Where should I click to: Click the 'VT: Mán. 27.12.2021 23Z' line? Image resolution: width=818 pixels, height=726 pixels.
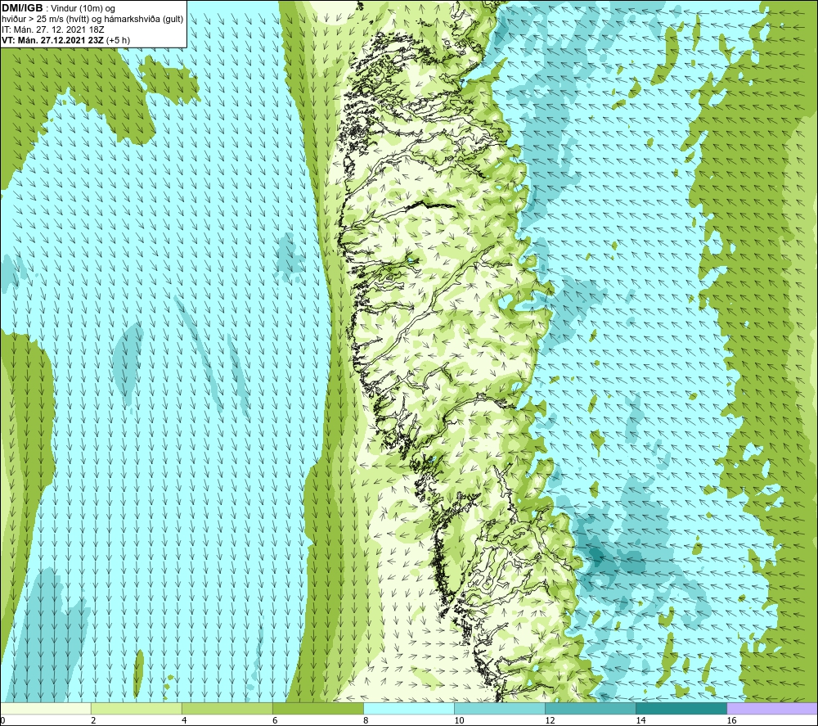[52, 40]
